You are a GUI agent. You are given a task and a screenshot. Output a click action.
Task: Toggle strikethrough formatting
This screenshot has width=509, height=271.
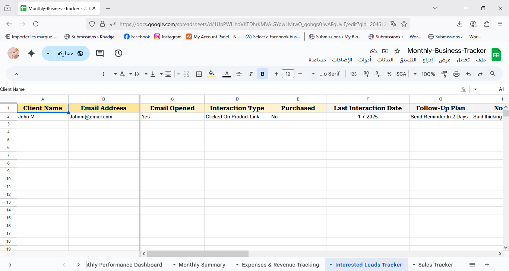coord(239,74)
